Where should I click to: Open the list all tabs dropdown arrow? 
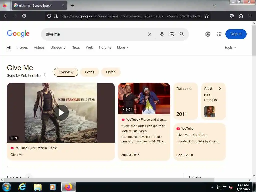tap(214, 5)
